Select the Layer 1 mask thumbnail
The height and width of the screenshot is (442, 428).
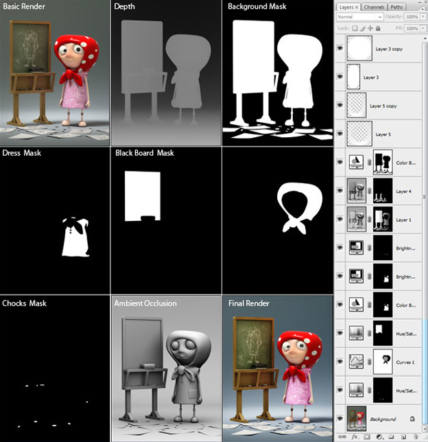pos(383,220)
